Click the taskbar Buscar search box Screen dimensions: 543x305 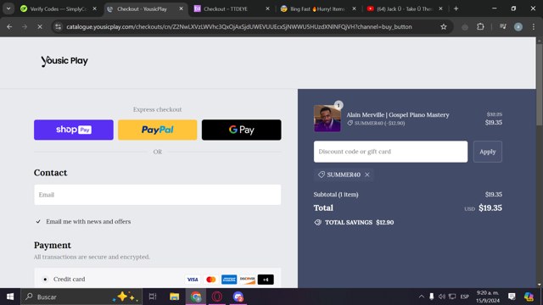click(81, 297)
